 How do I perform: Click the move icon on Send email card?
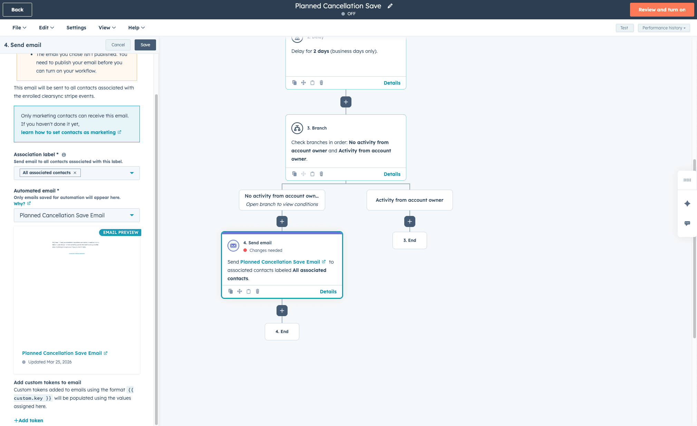coord(240,291)
